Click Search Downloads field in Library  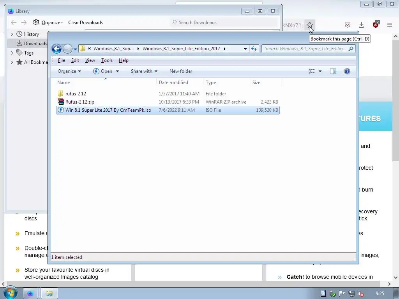point(224,22)
